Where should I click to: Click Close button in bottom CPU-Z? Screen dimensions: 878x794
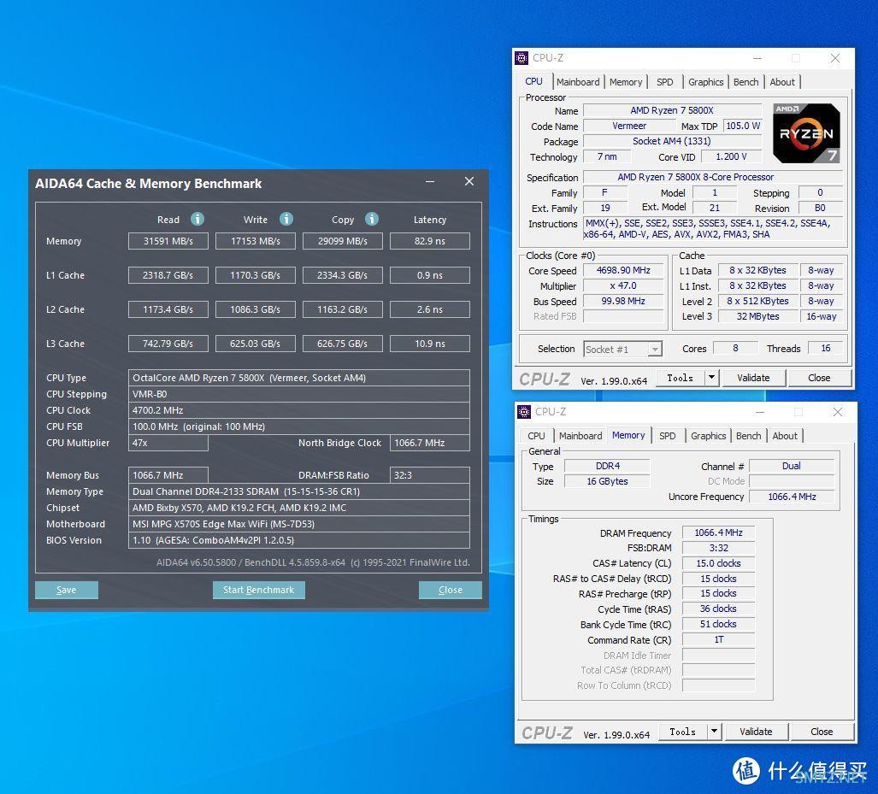tap(822, 732)
